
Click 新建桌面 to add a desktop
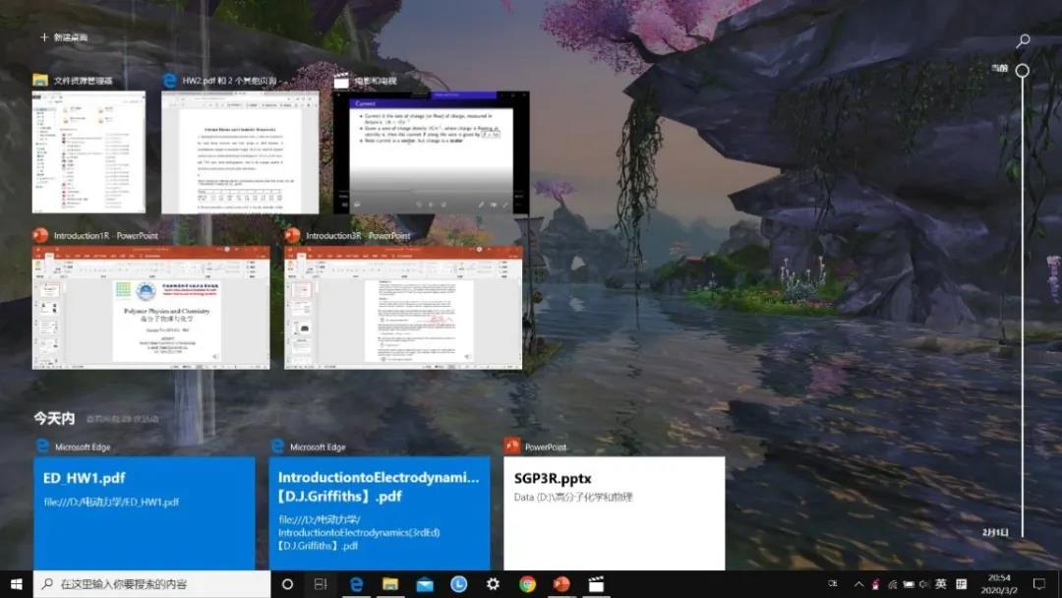[64, 37]
